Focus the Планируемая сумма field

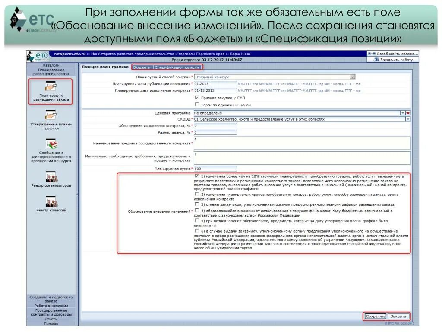215,169
